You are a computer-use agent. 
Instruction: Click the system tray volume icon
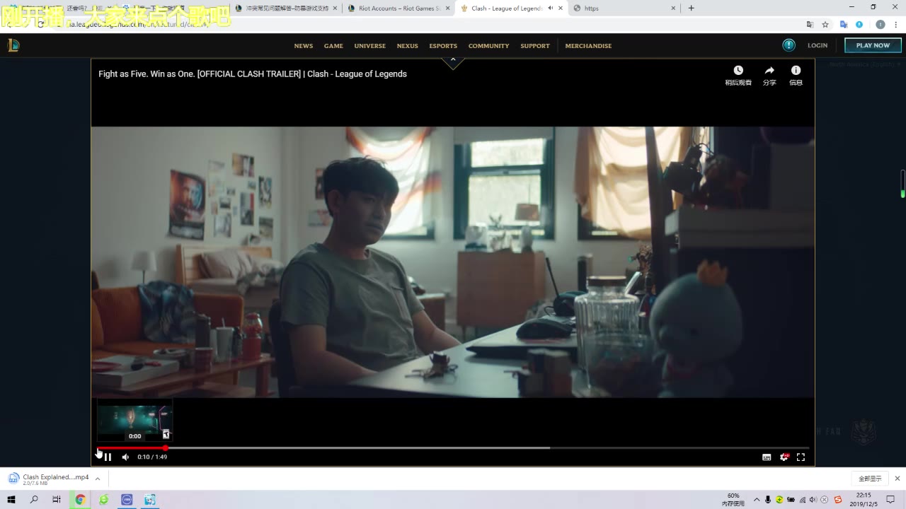[813, 500]
